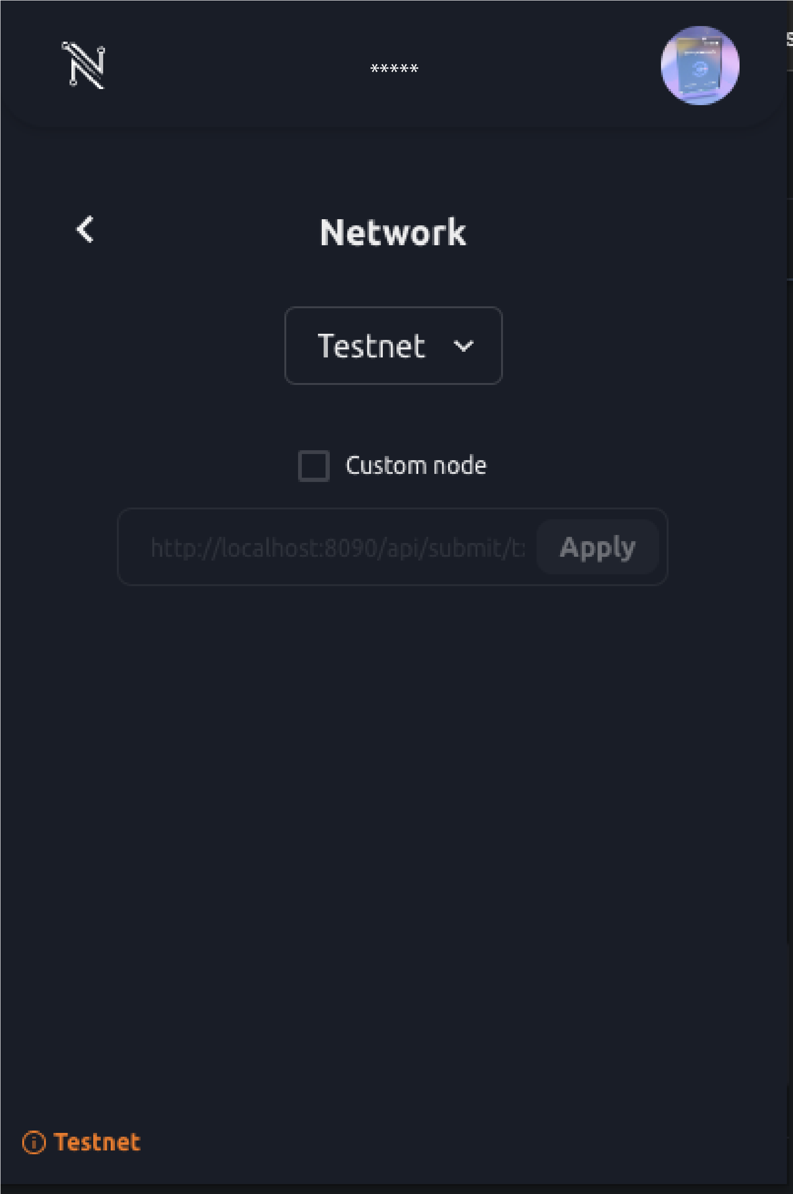Image resolution: width=793 pixels, height=1194 pixels.
Task: Click the custom node address placeholder text
Action: point(337,547)
